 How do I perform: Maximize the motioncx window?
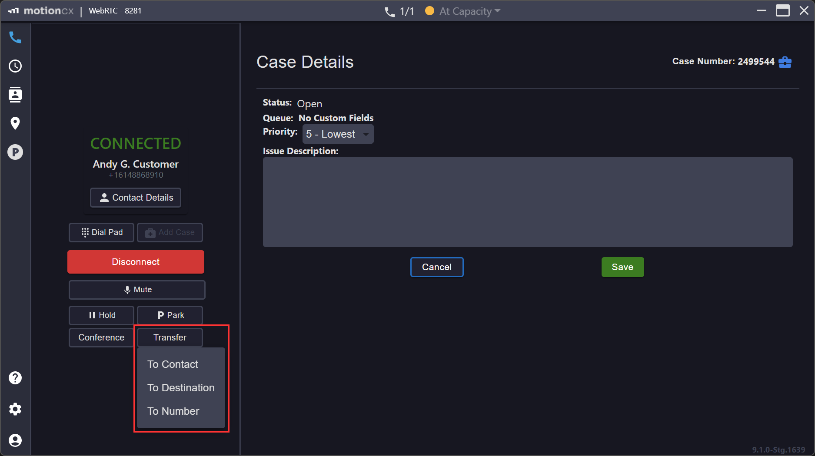coord(783,10)
